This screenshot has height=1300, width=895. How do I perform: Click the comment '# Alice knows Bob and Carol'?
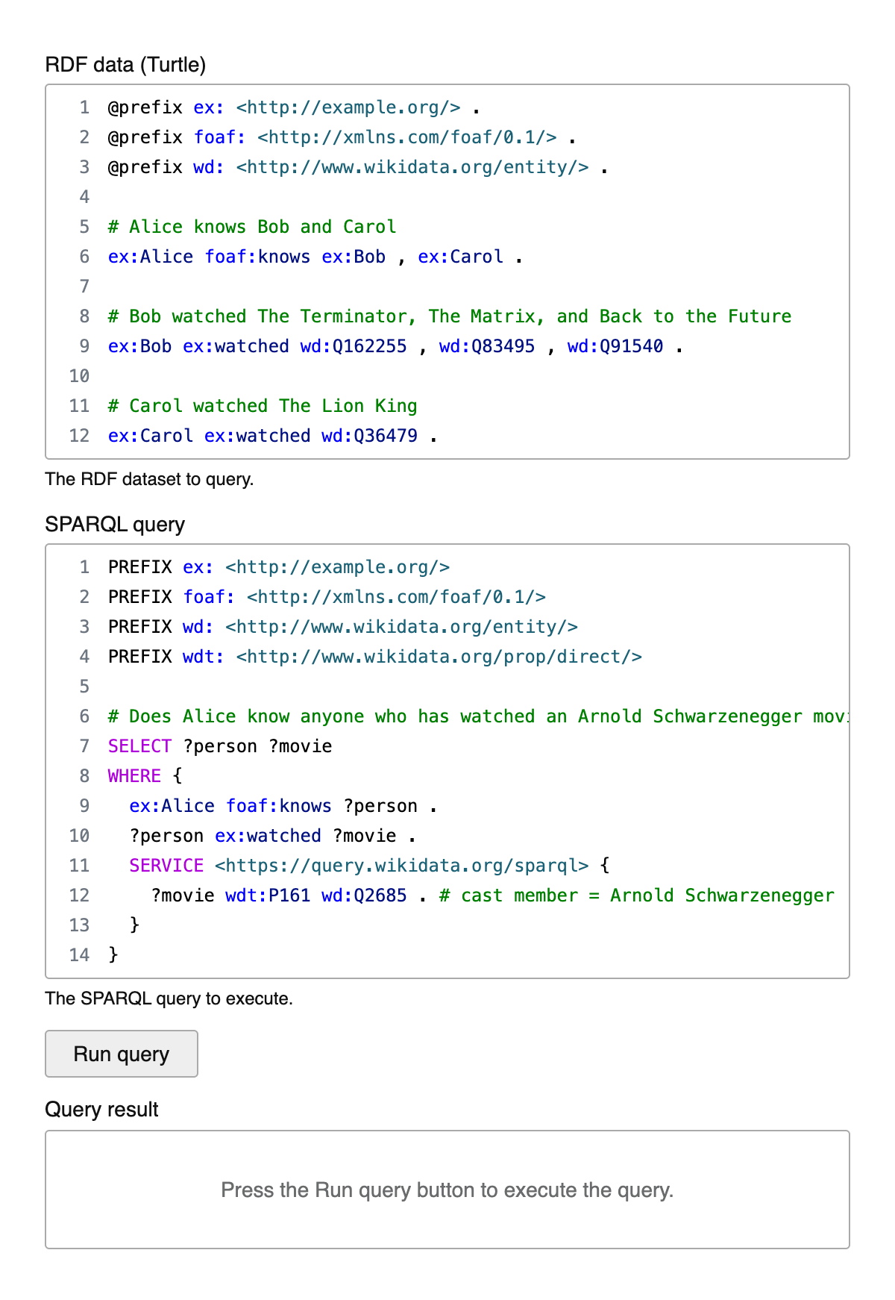pyautogui.click(x=252, y=227)
